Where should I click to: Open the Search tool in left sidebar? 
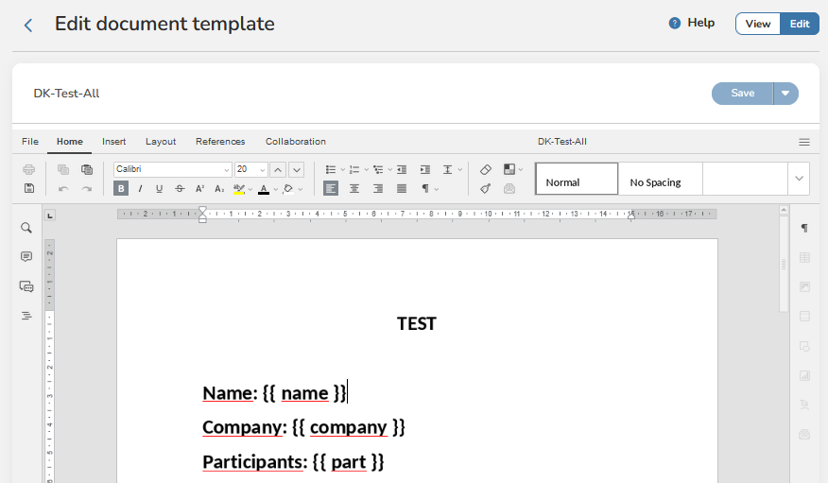tap(26, 228)
